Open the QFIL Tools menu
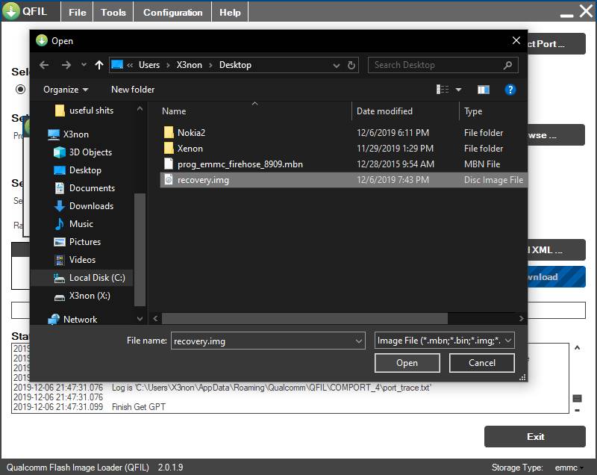This screenshot has width=597, height=475. click(x=113, y=12)
